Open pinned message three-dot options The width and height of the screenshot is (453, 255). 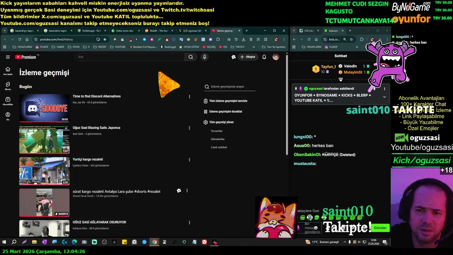click(x=384, y=89)
